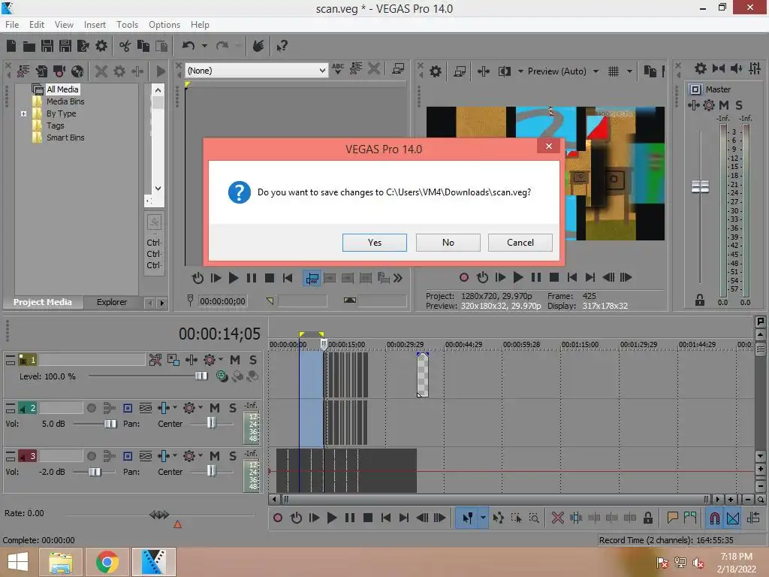769x577 pixels.
Task: Open the Tools menu
Action: 127,25
